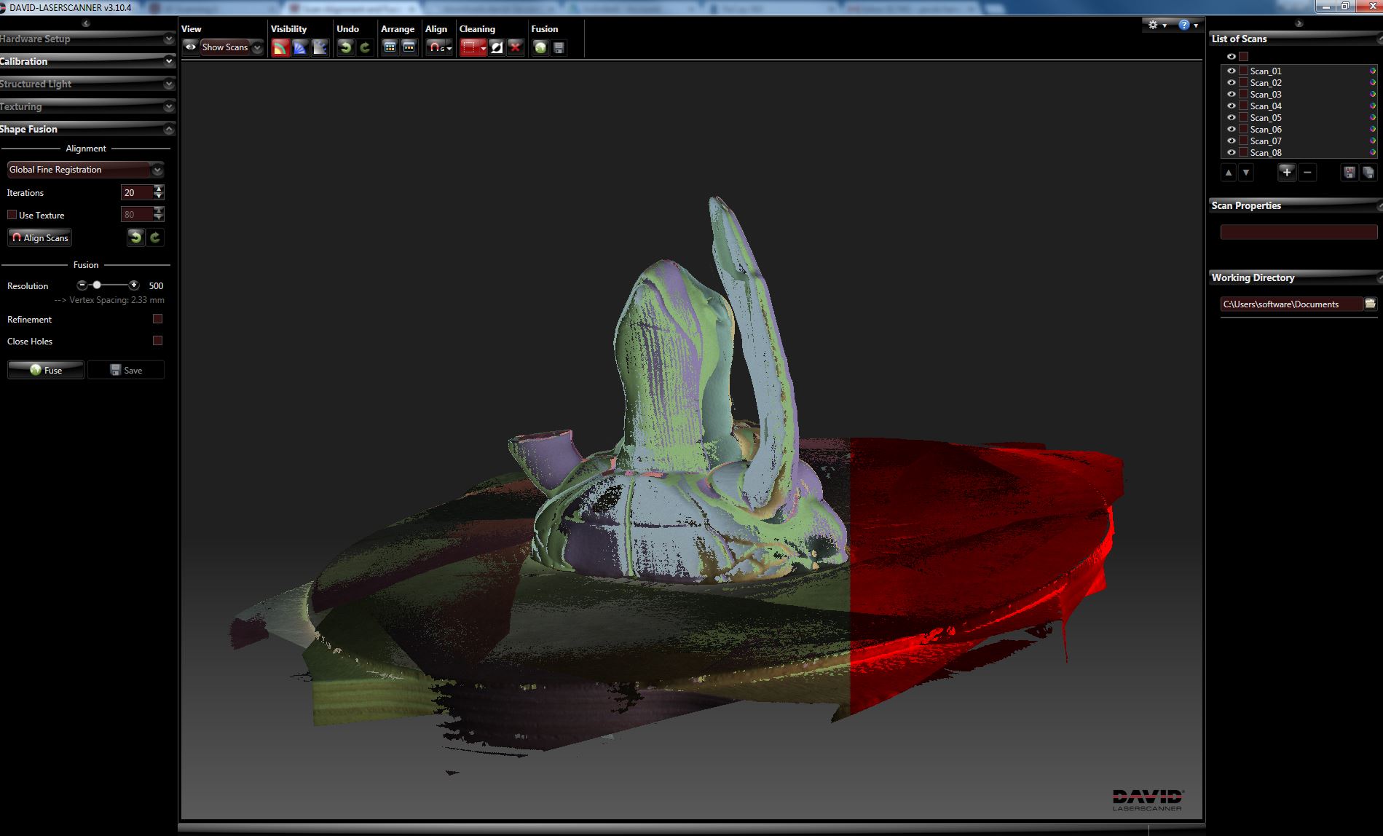Open the Global Fine Registration dropdown
Image resolution: width=1383 pixels, height=836 pixels.
coord(157,170)
